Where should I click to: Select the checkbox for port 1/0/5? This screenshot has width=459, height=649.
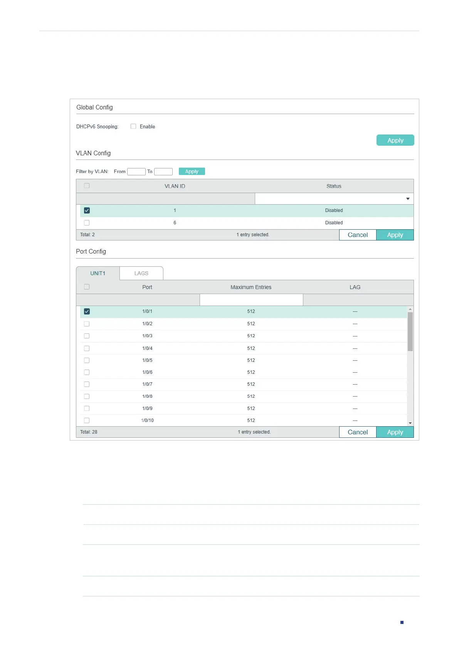87,360
